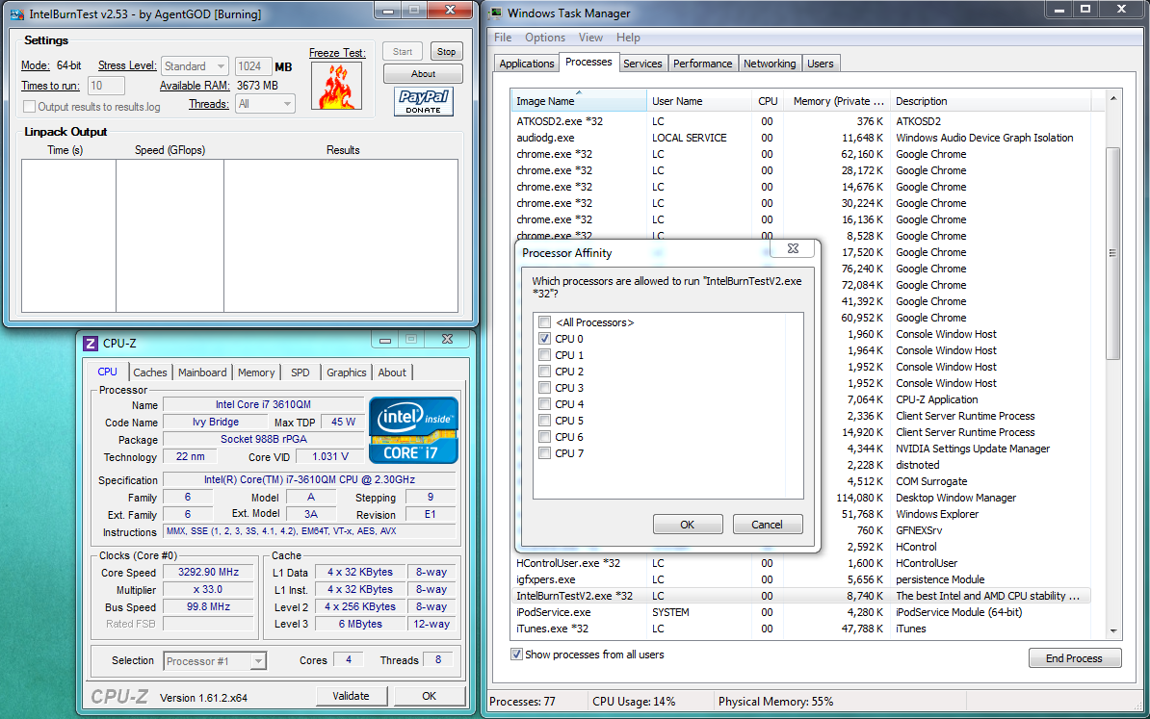Close the Processor Affinity dialog

[793, 248]
